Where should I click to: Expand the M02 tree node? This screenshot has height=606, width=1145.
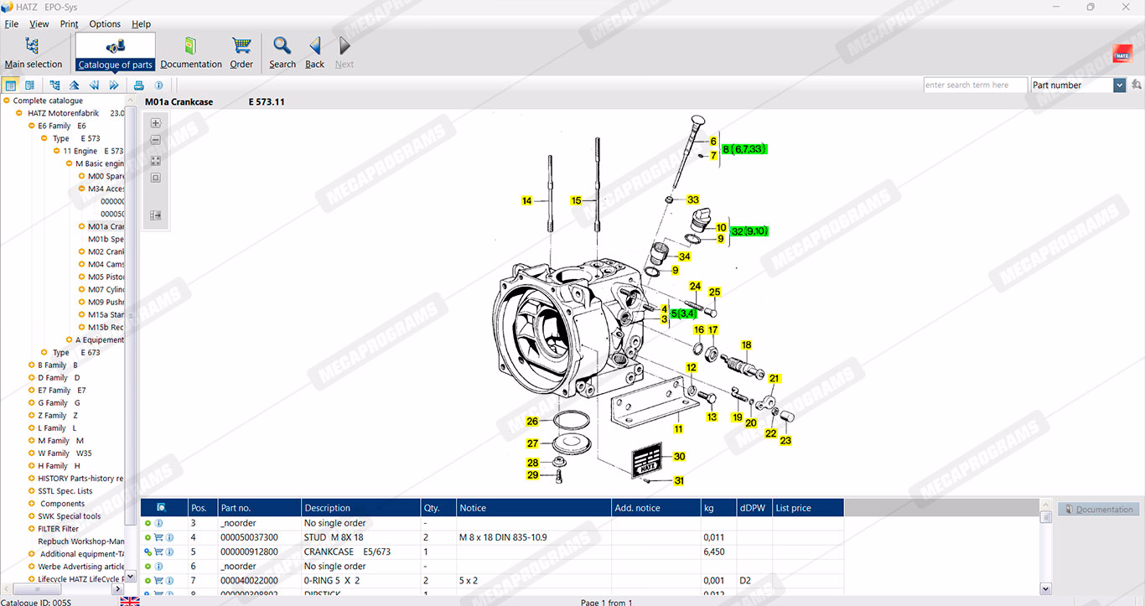[x=81, y=251]
